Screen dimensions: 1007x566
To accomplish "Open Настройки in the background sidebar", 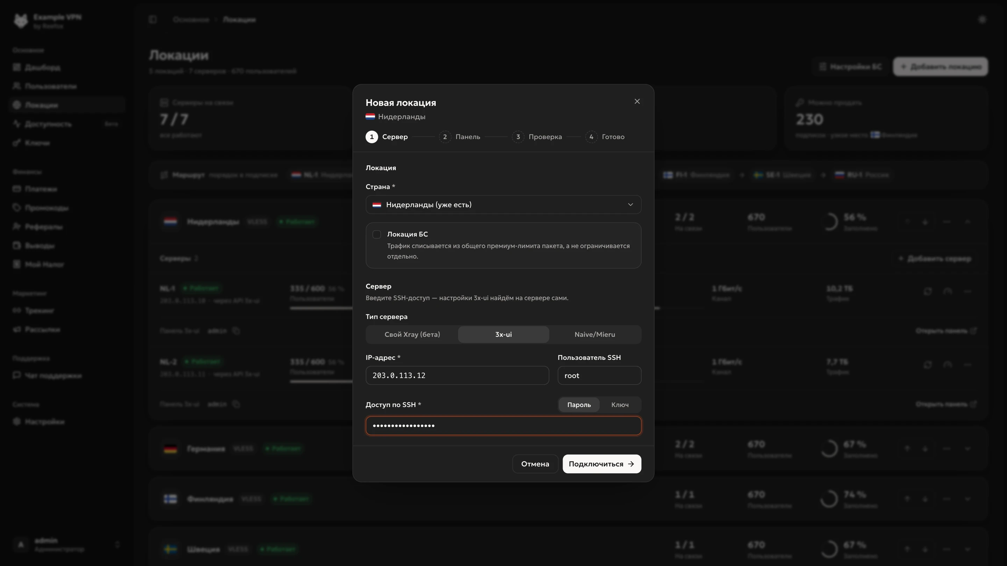I will (x=66, y=422).
